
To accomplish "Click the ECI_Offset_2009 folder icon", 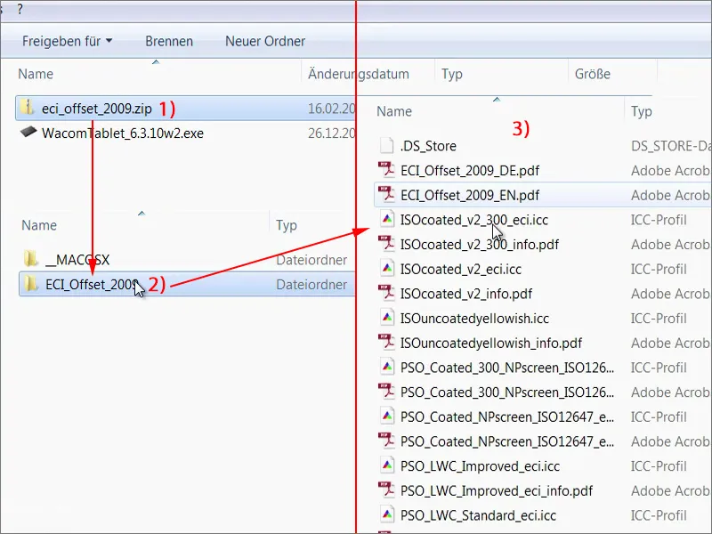I will (x=30, y=284).
